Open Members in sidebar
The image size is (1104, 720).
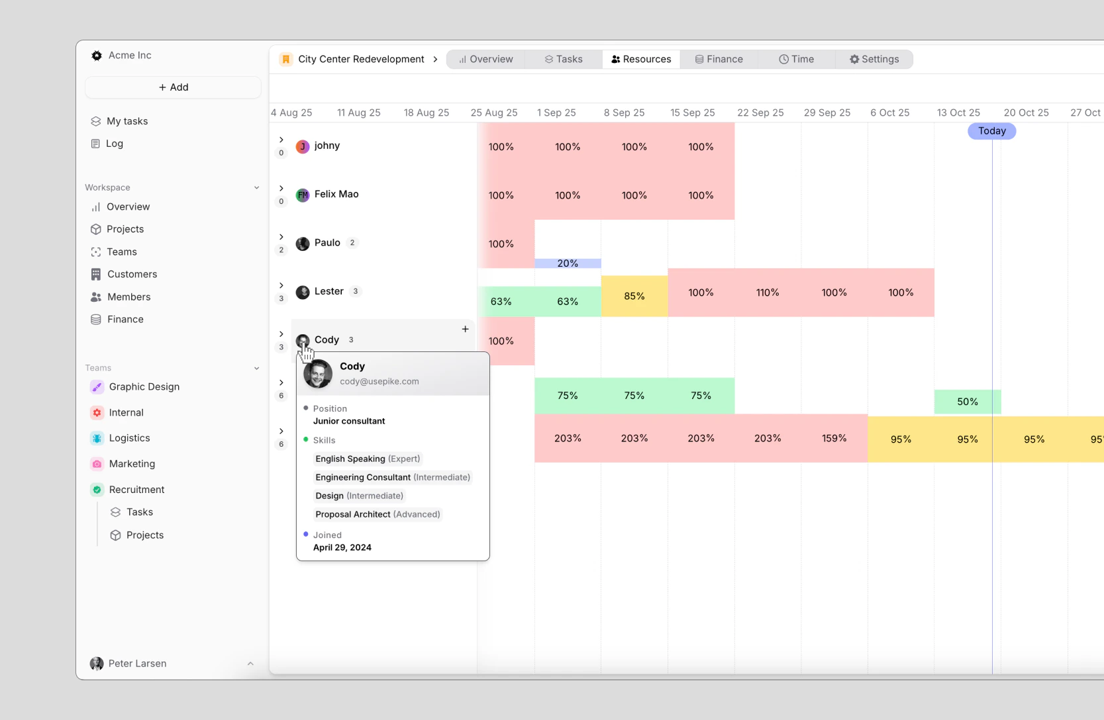128,297
